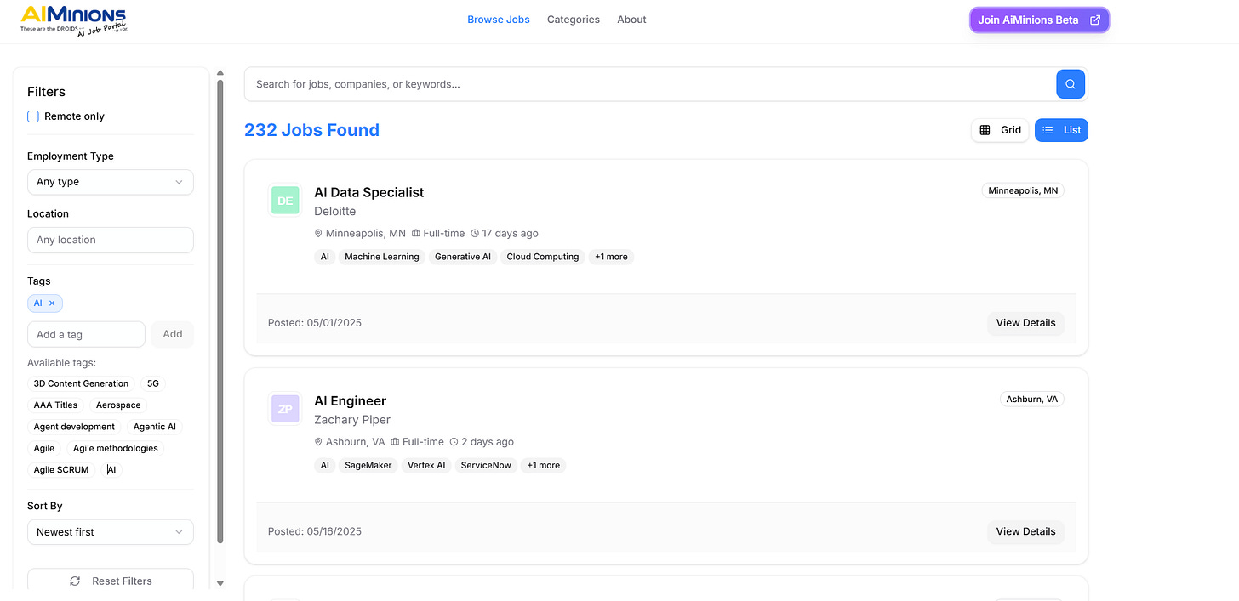The height and width of the screenshot is (601, 1239).
Task: Open the Employment Type dropdown
Action: tap(111, 182)
